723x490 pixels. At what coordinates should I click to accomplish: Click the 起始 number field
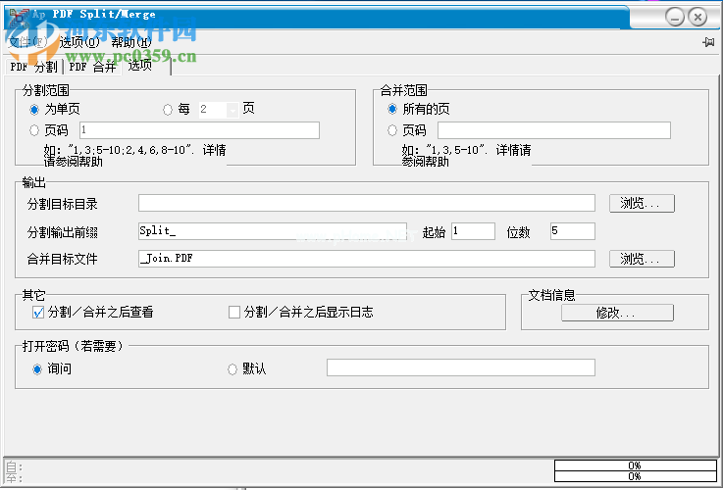pos(473,231)
